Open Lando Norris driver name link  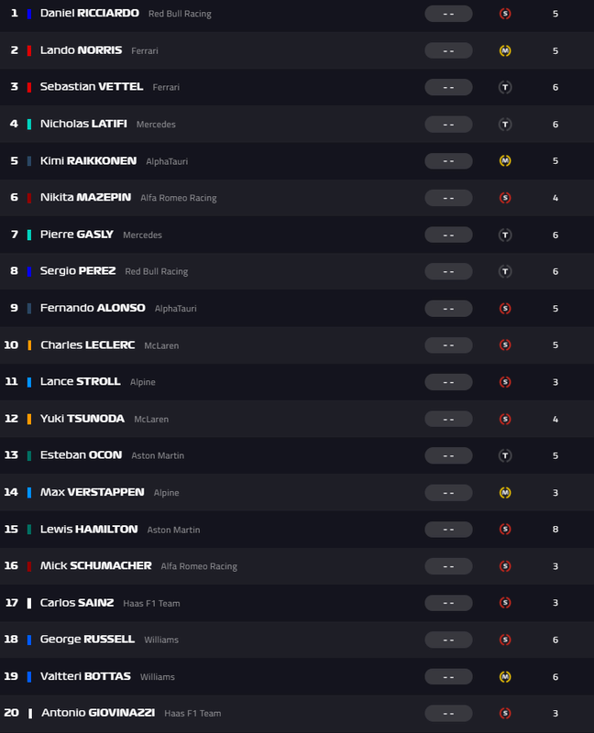point(81,50)
